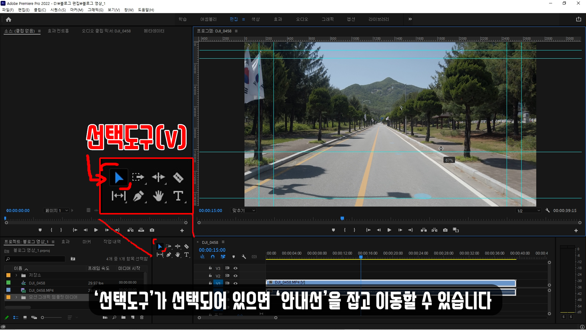Image resolution: width=586 pixels, height=330 pixels.
Task: Open the zoom level 맞추기 dropdown
Action: (x=244, y=211)
